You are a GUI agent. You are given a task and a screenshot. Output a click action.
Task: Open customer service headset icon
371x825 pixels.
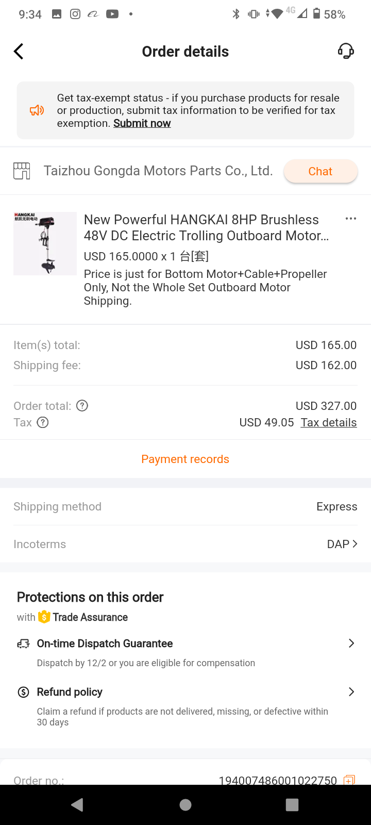coord(346,51)
